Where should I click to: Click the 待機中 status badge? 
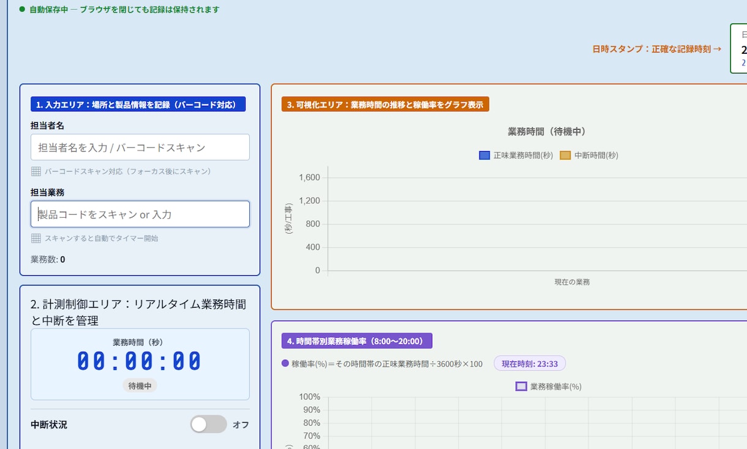140,386
